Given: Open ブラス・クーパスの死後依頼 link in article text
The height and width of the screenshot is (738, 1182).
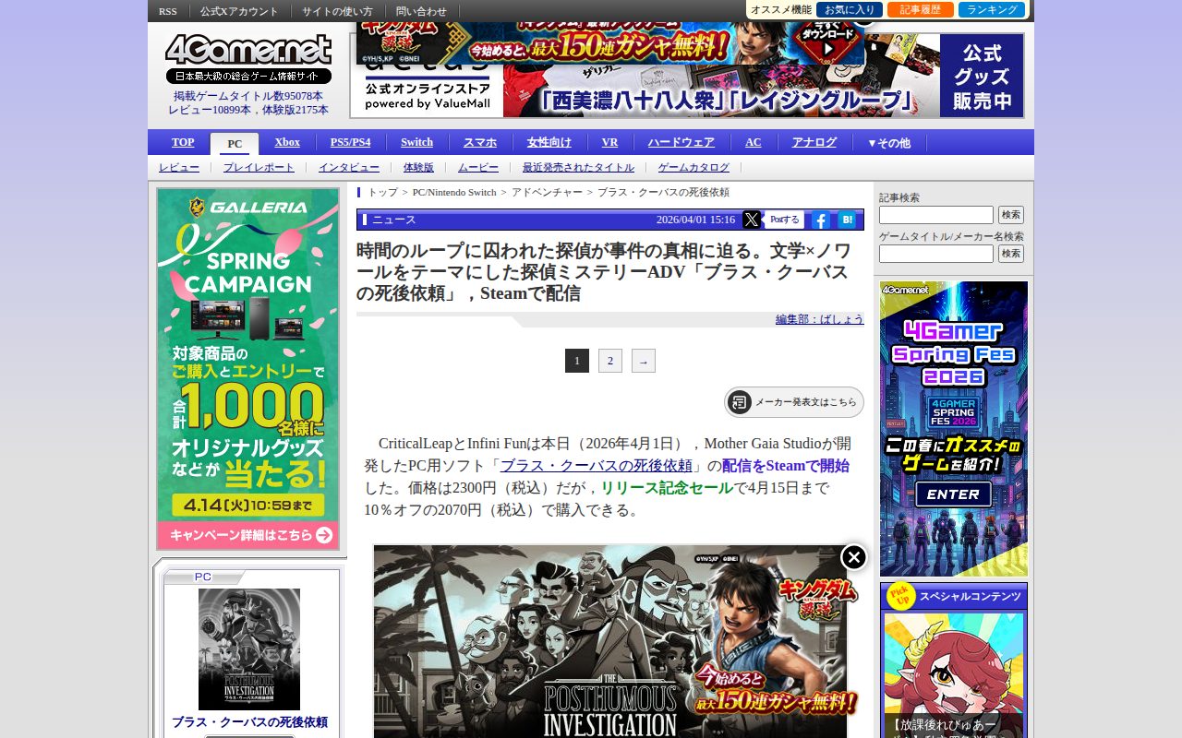Looking at the screenshot, I should pyautogui.click(x=596, y=466).
